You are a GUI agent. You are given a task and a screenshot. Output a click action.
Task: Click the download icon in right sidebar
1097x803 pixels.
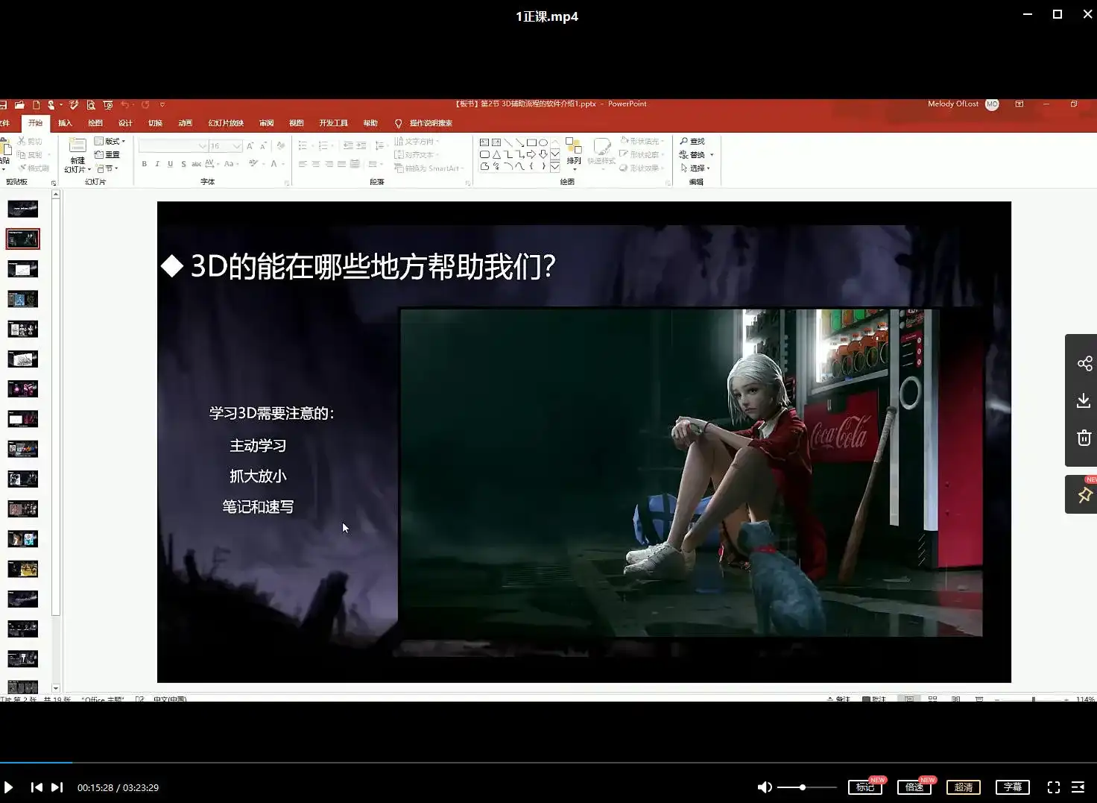pyautogui.click(x=1083, y=400)
